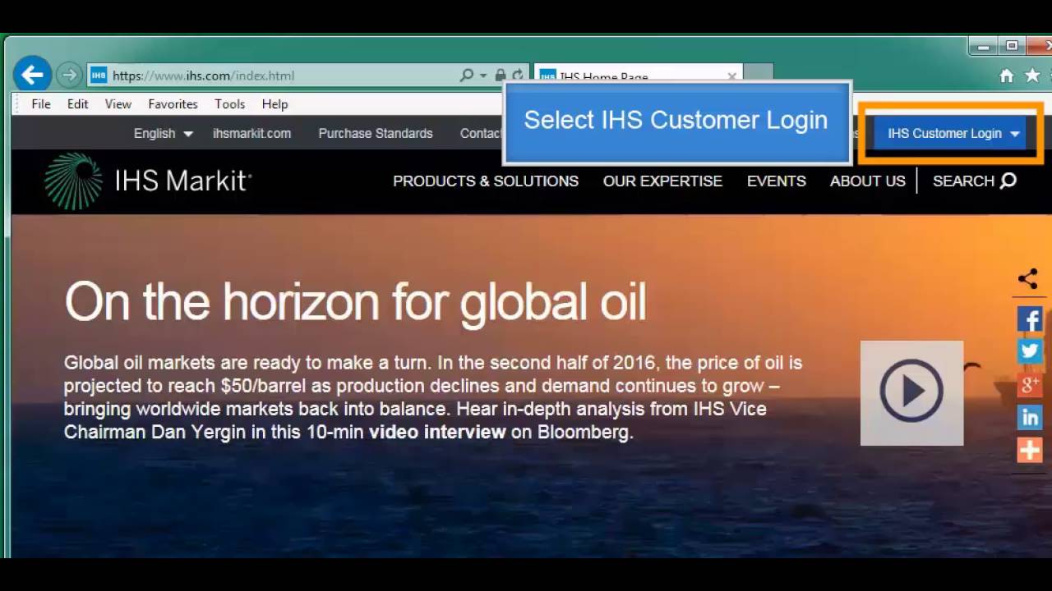Viewport: 1052px width, 591px height.
Task: Click the browser Home icon
Action: 1006,76
